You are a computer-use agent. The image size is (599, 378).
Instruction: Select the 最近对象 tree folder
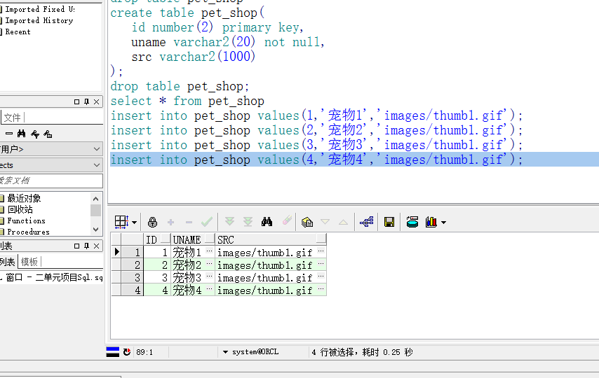click(24, 198)
